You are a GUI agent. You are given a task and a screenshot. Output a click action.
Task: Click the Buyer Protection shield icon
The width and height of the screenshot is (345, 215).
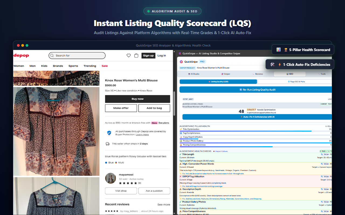109,133
